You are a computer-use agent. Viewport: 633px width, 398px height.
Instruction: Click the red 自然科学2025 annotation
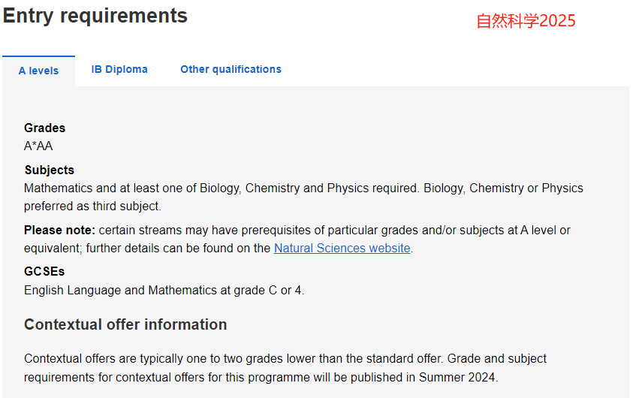[x=526, y=21]
